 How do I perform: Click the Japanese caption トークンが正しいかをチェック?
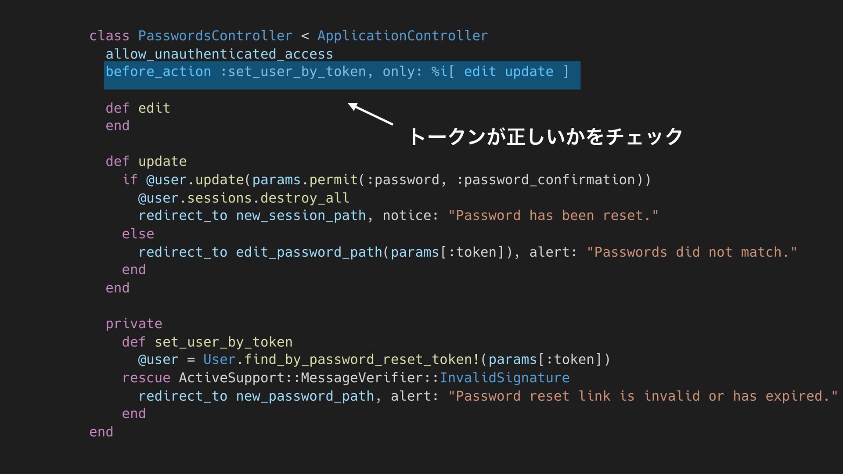click(546, 136)
